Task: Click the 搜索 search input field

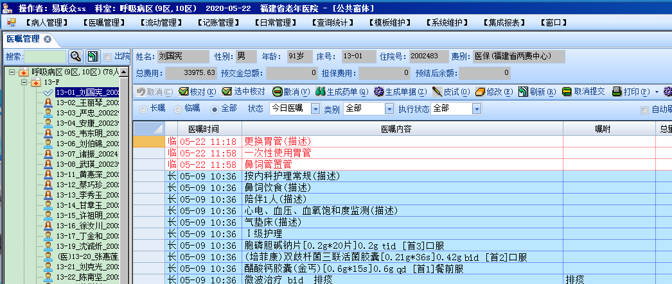Action: (x=45, y=56)
